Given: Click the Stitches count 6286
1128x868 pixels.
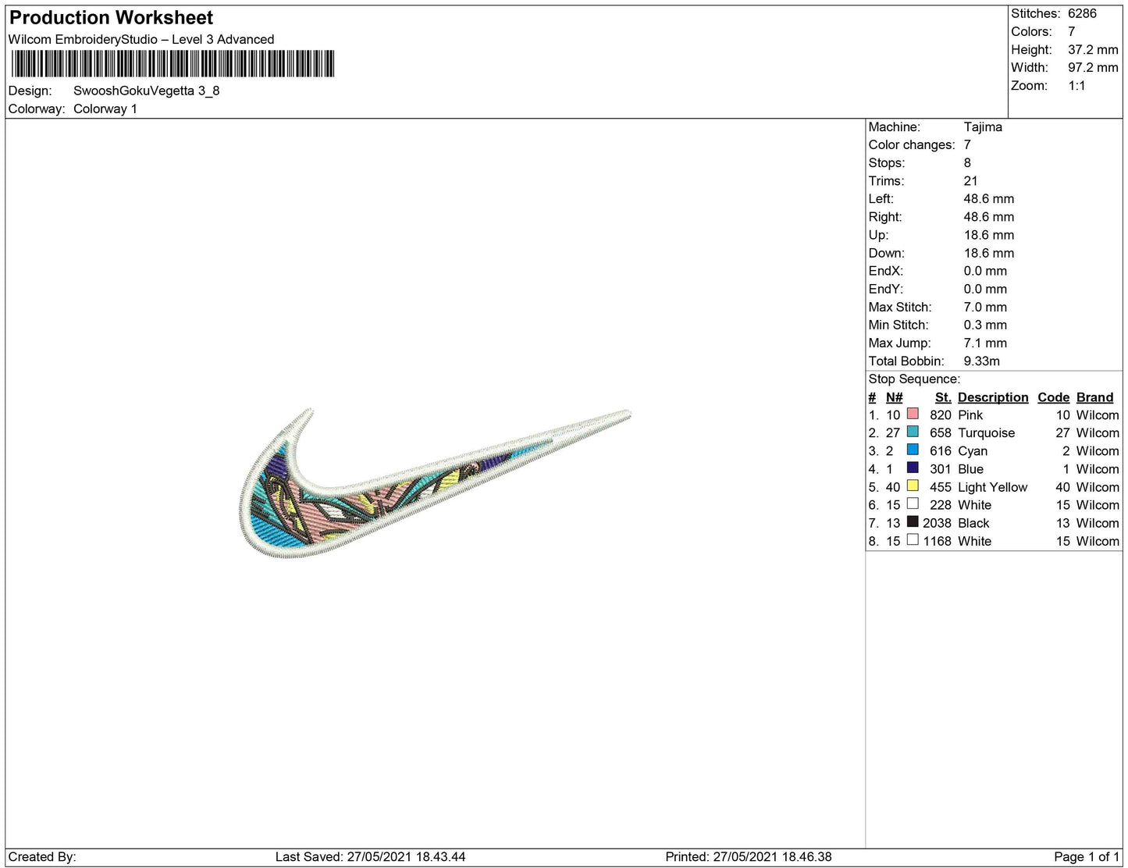Looking at the screenshot, I should click(x=1082, y=14).
